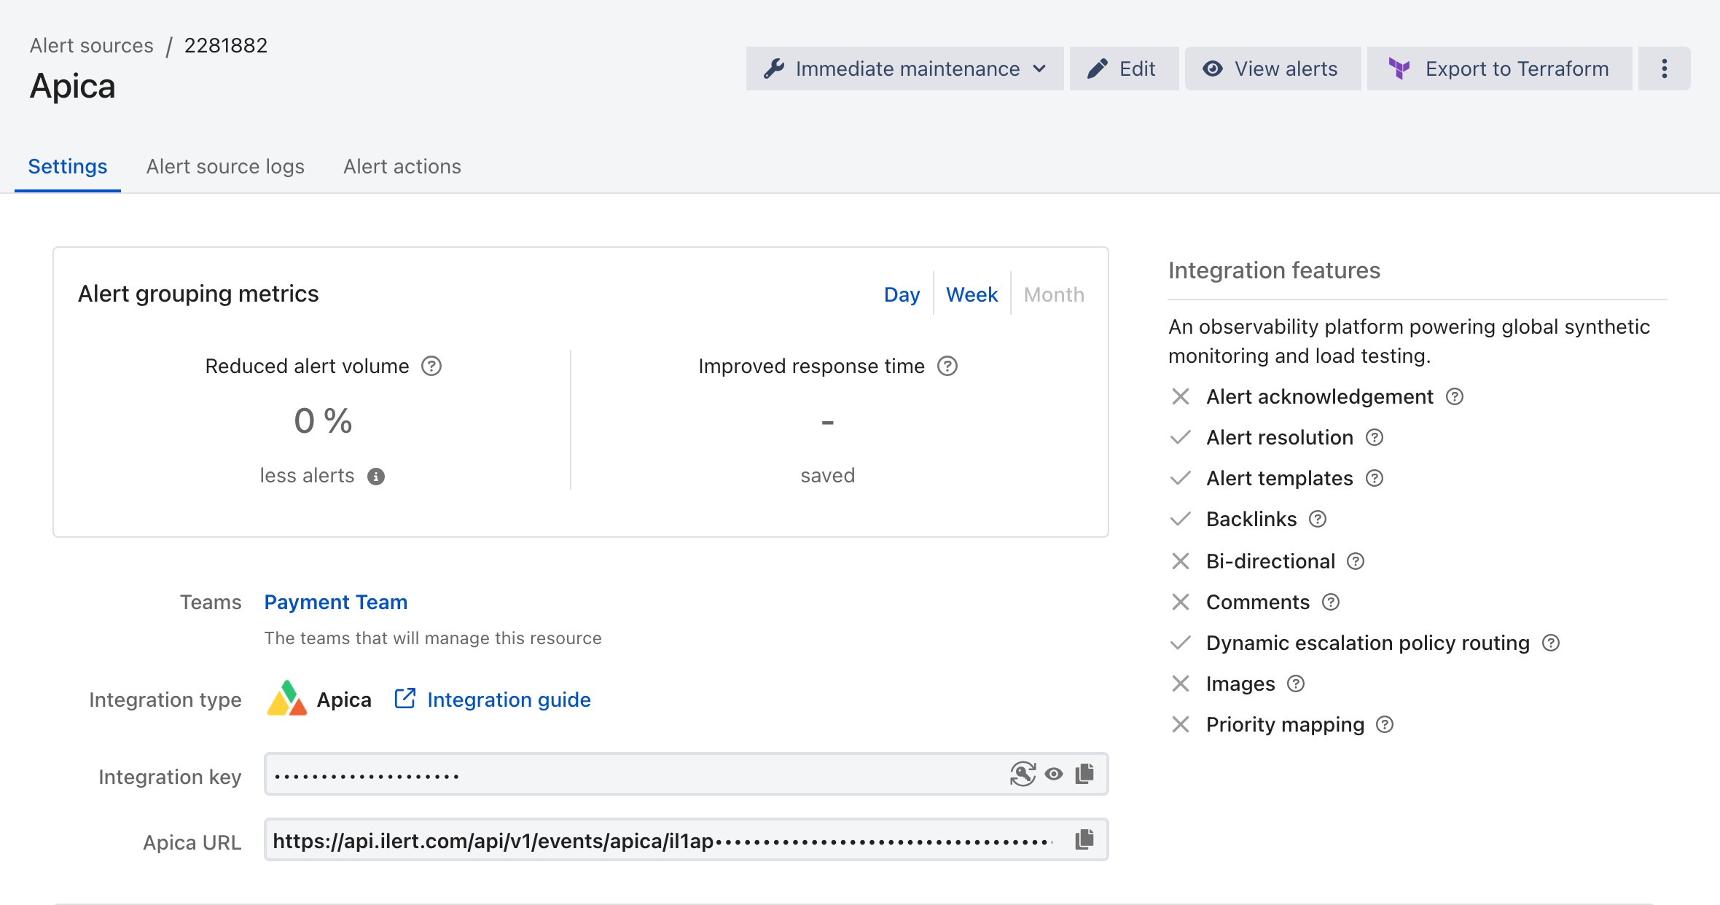Viewport: 1720px width, 905px height.
Task: Click the Integration key field
Action: [x=686, y=774]
